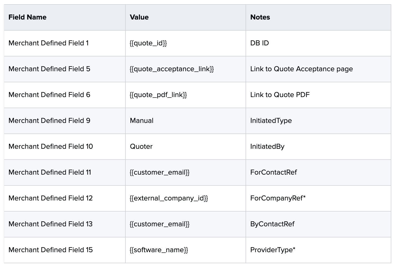Viewport: 395px width, 268px height.
Task: Click the ByContactRef note cell
Action: pyautogui.click(x=272, y=224)
